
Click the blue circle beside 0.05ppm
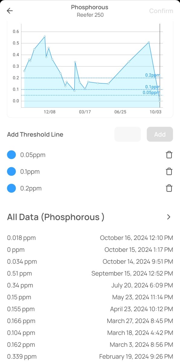(11, 155)
